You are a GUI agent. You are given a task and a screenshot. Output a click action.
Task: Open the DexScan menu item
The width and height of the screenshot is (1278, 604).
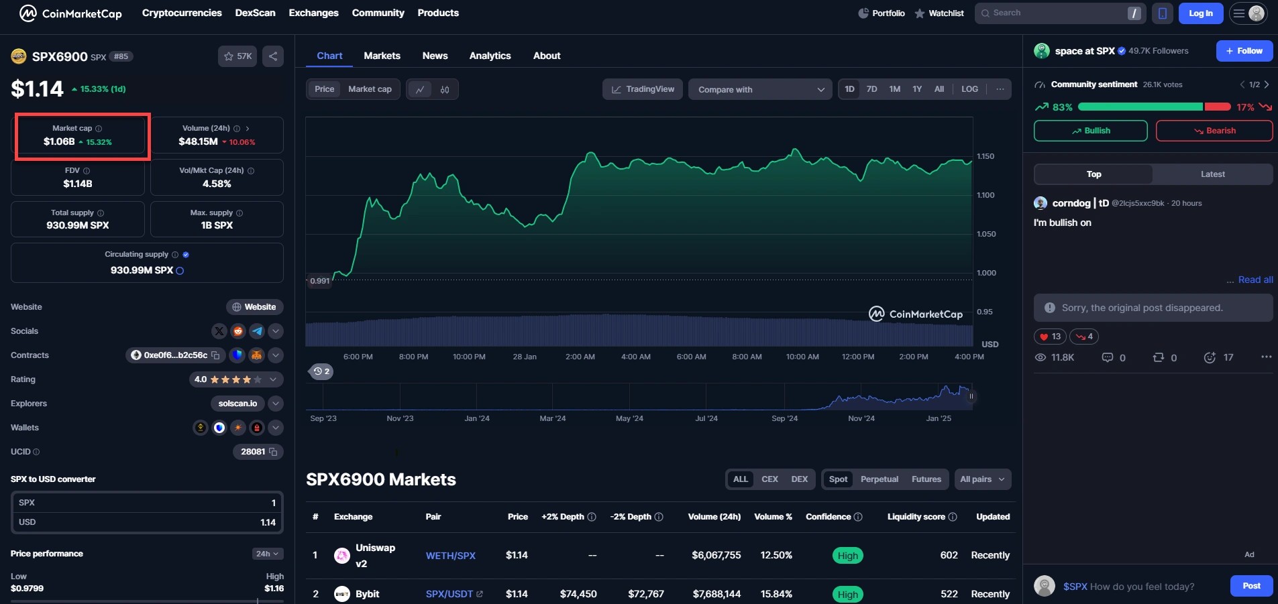pyautogui.click(x=255, y=13)
